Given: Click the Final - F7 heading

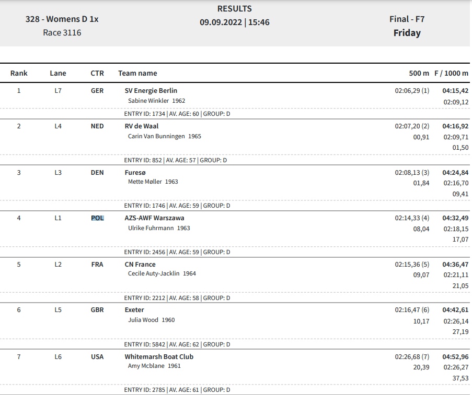Looking at the screenshot, I should (x=407, y=19).
